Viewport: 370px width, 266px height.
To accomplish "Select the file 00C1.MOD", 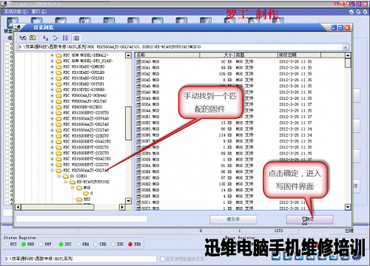I will [150, 202].
